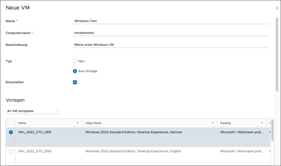The width and height of the screenshot is (281, 166).
Task: Click the Name column header
Action: point(22,123)
